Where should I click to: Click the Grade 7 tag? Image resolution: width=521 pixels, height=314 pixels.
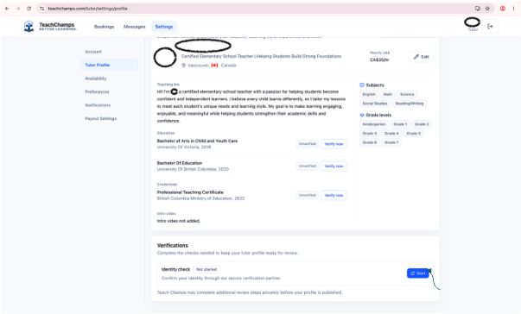pos(391,142)
